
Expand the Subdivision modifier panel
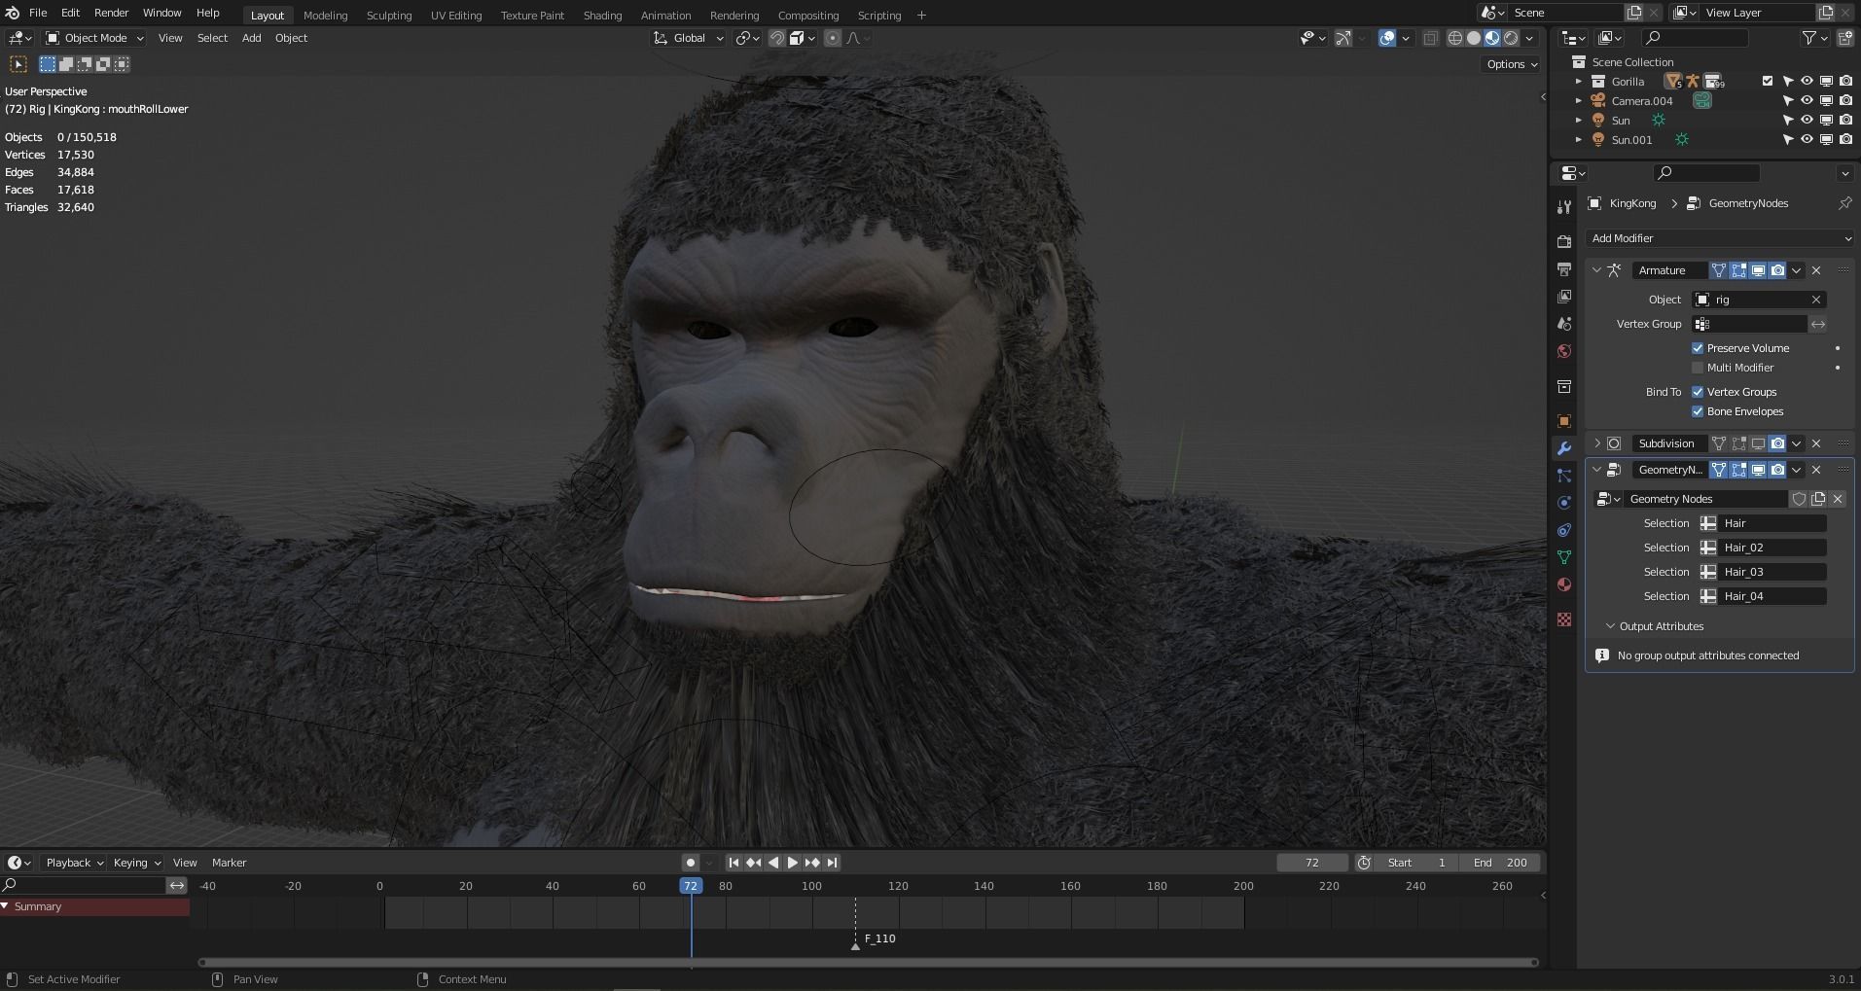(1596, 443)
